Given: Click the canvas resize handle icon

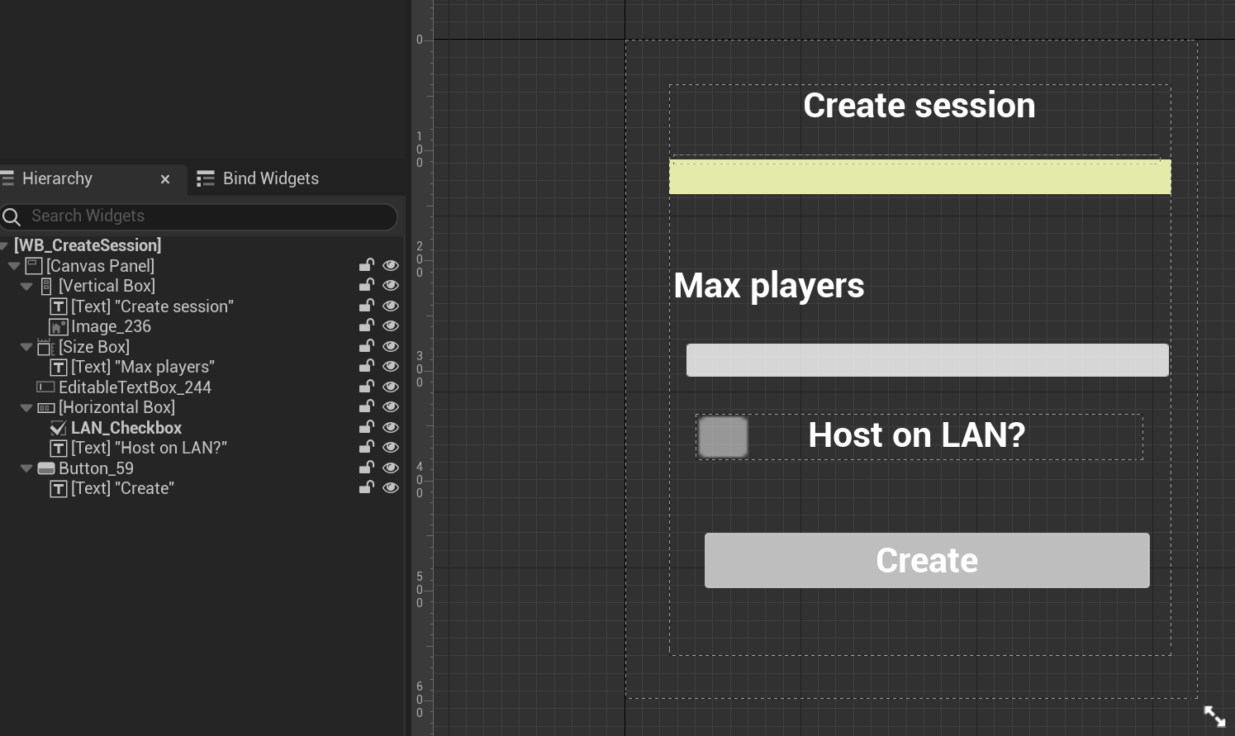Looking at the screenshot, I should point(1214,716).
